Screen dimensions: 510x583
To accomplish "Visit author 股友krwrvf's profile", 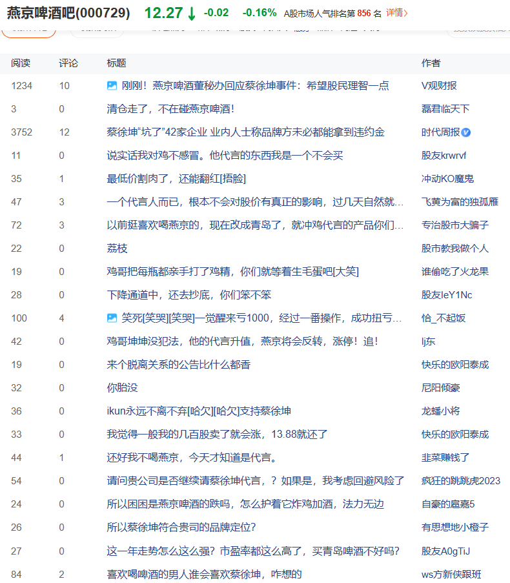I will click(x=444, y=156).
